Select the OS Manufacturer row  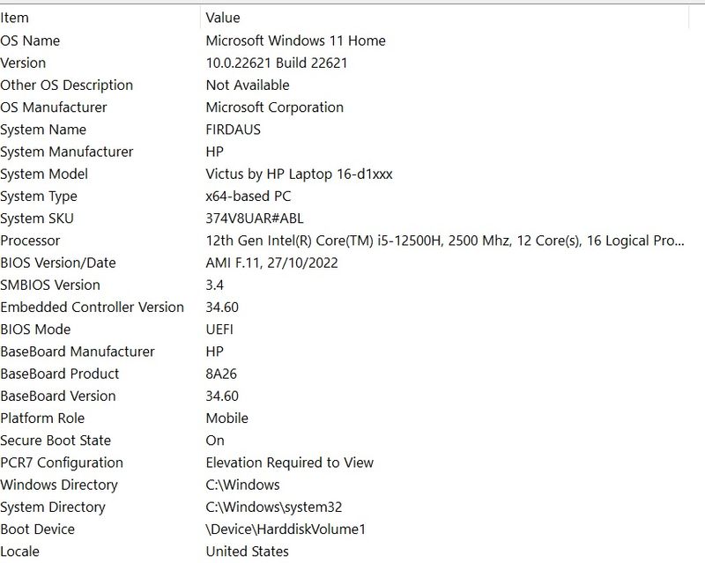coord(54,107)
